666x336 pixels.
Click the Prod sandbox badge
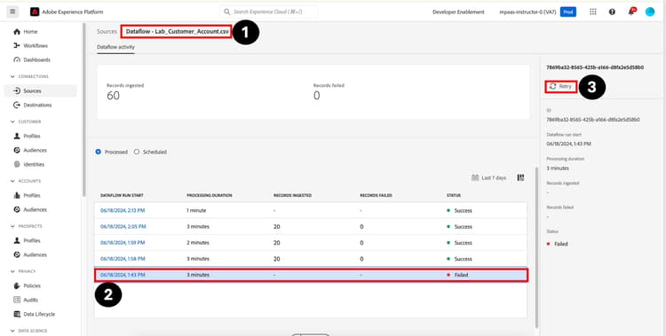(568, 12)
